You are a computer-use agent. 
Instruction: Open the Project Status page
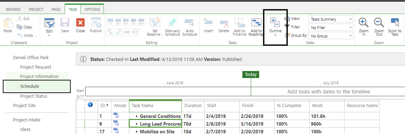[34, 96]
